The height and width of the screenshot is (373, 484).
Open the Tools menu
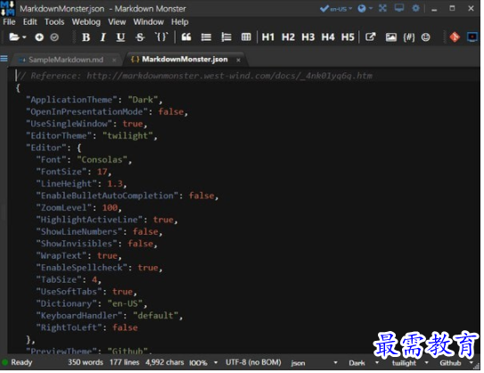(x=54, y=22)
